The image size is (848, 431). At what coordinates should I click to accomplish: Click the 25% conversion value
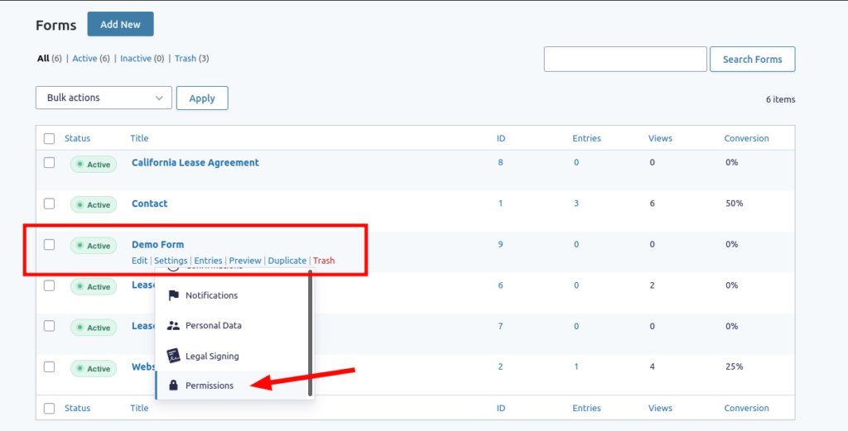pyautogui.click(x=735, y=366)
